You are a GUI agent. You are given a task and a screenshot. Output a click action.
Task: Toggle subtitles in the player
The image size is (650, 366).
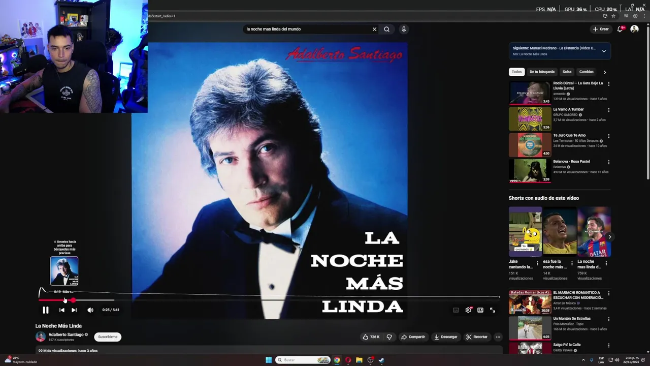tap(456, 310)
